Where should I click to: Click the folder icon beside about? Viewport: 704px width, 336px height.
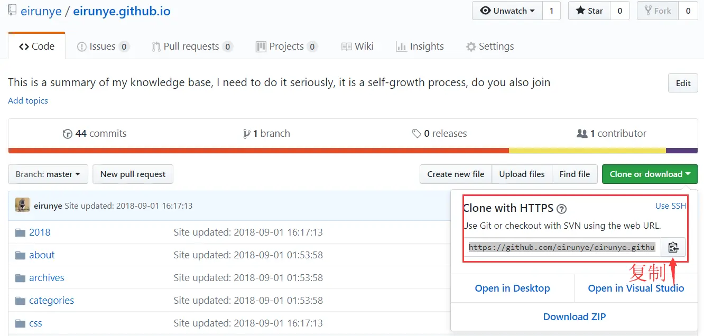click(x=21, y=255)
